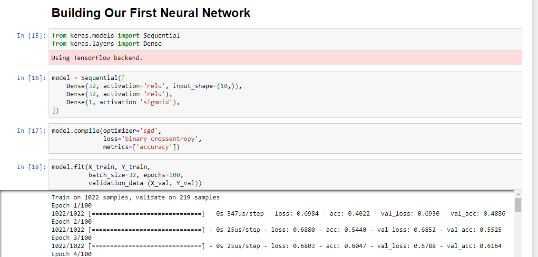Select the In [15] cell prompt
The image size is (538, 257).
31,35
